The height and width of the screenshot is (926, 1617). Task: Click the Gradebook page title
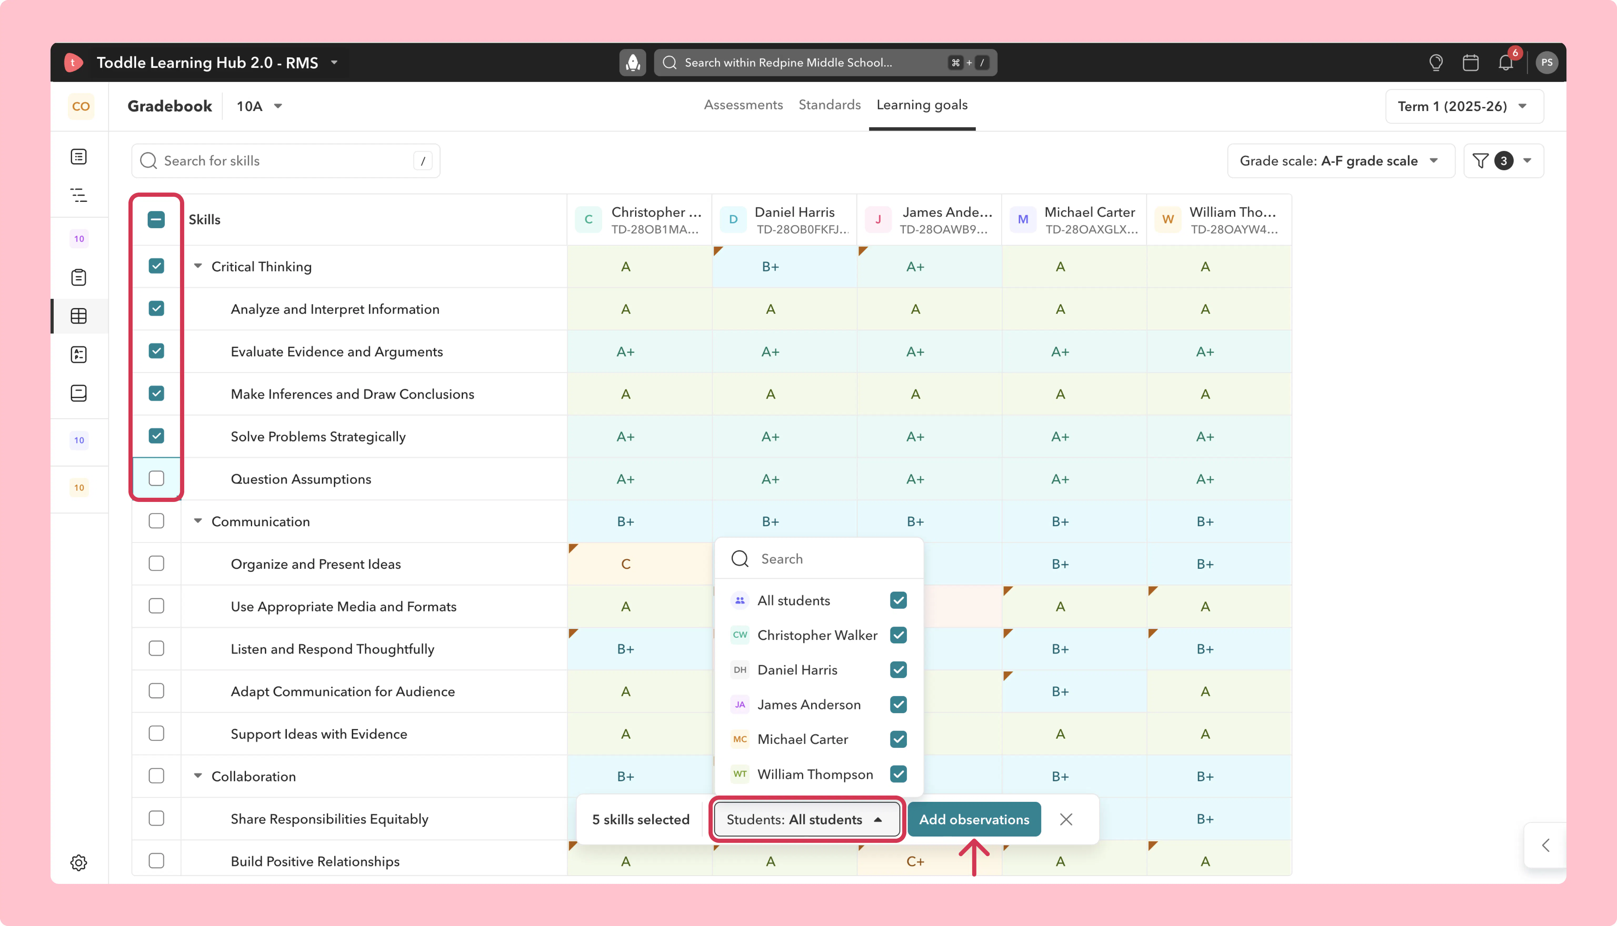click(x=170, y=106)
